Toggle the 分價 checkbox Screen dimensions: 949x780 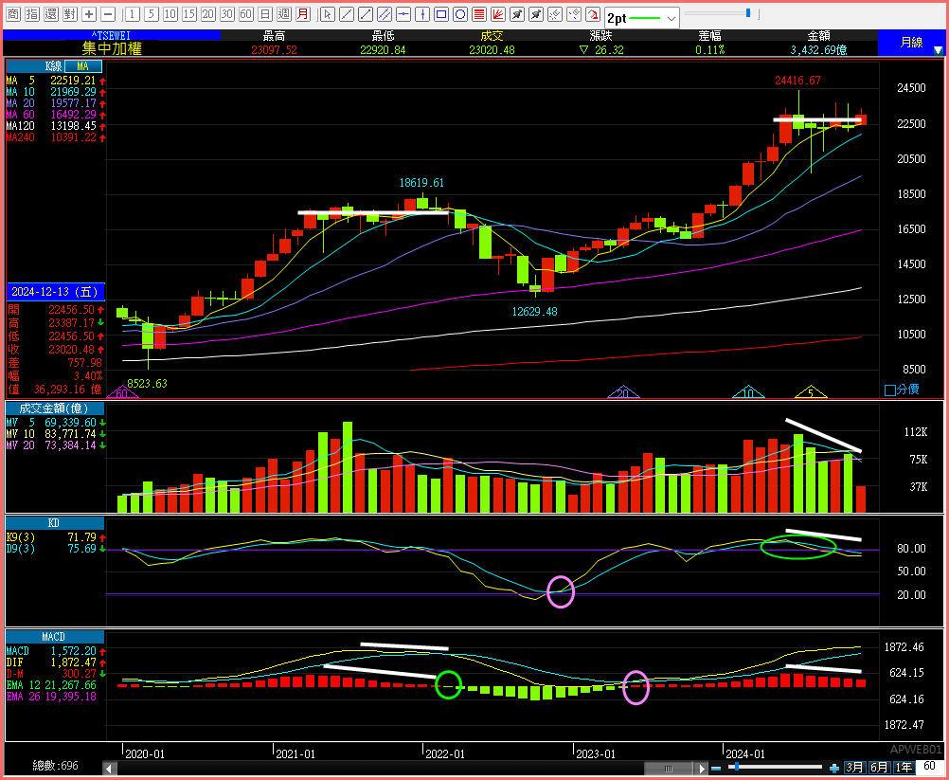point(889,390)
